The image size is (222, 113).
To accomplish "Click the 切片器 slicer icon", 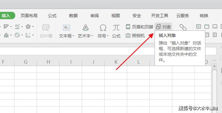I will [x=46, y=28].
